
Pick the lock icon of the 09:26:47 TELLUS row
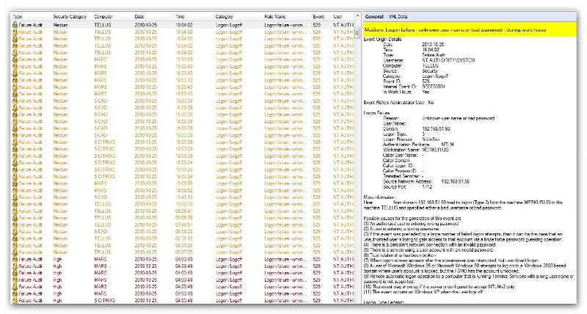coord(15,211)
